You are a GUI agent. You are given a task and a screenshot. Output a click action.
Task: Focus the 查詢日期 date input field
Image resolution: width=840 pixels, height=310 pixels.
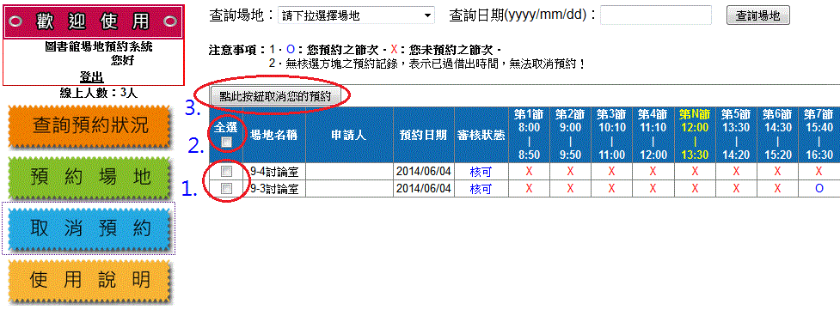point(656,15)
